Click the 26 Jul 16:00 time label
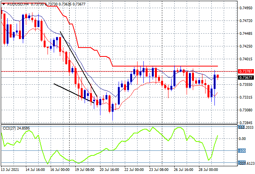This screenshot has width=255, height=174. click(184, 170)
